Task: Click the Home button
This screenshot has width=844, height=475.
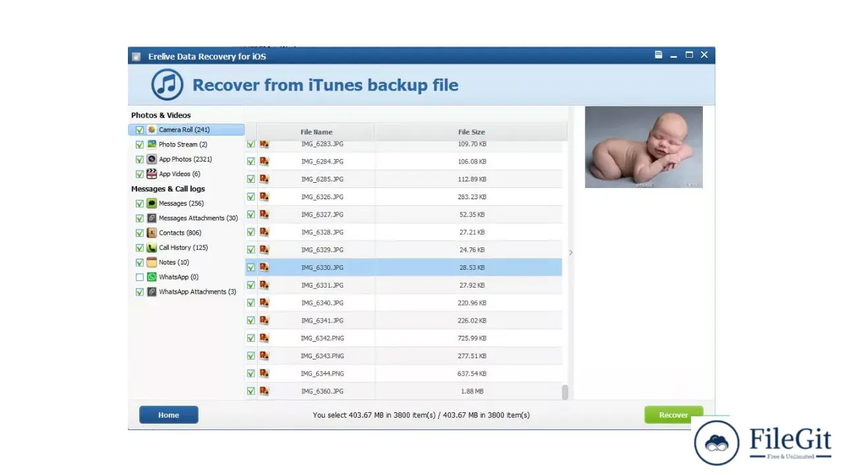Action: 169,415
